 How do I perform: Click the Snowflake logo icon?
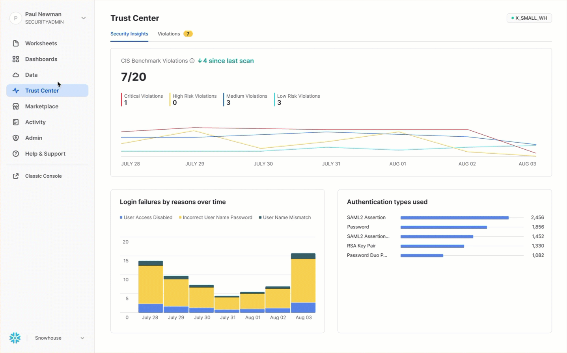click(x=15, y=338)
